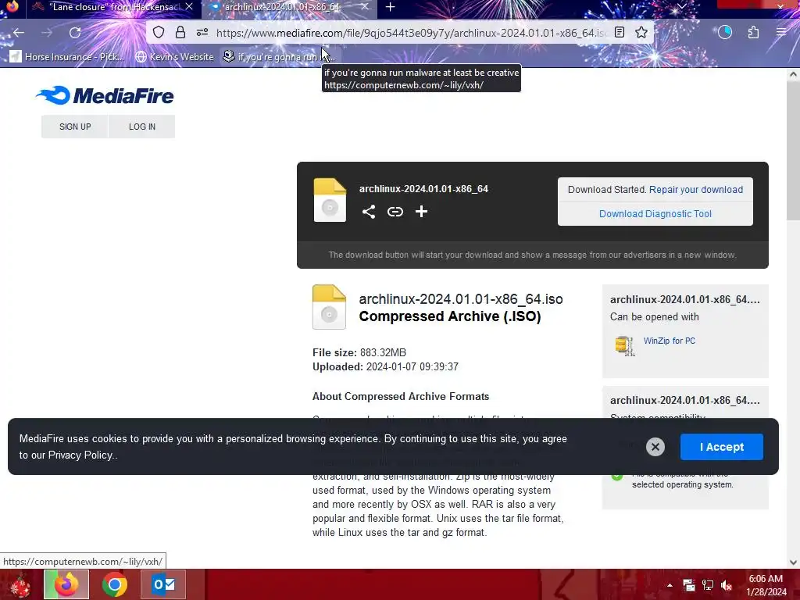
Task: Click the circular profile icon in toolbar
Action: (x=725, y=33)
